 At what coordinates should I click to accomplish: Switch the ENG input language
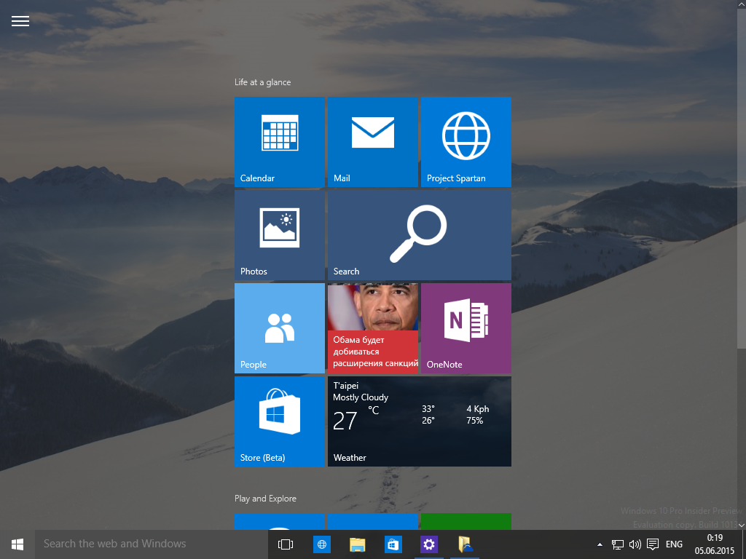[674, 544]
